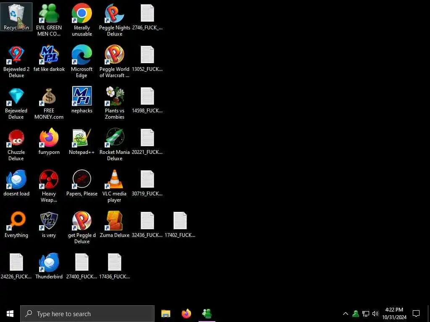430x322 pixels.
Task: Click the Thunderbird desktop shortcut
Action: (49, 266)
